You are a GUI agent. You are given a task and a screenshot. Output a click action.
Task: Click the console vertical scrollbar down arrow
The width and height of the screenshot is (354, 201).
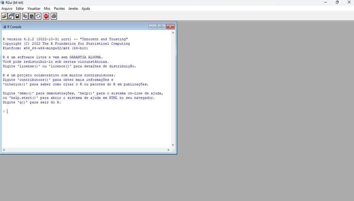click(173, 145)
